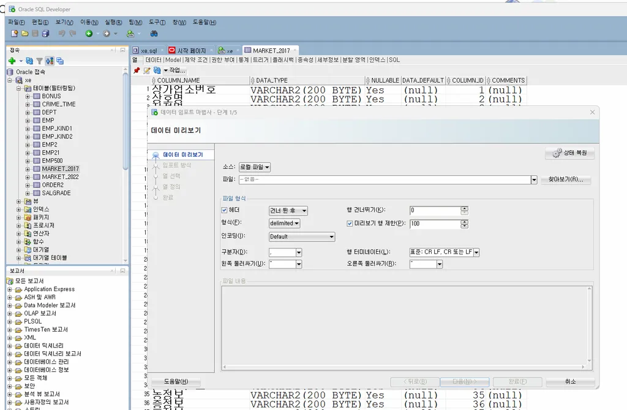
Task: Minimize the 보고서 panel
Action: 122,271
